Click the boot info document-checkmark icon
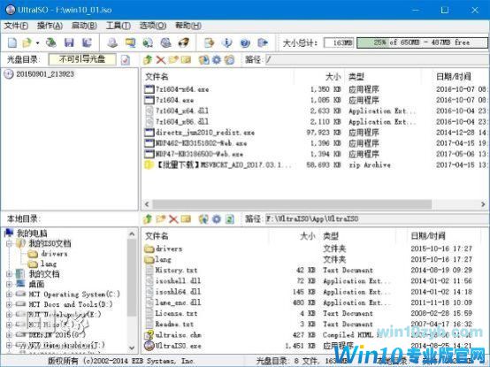The image size is (490, 367). (x=126, y=59)
